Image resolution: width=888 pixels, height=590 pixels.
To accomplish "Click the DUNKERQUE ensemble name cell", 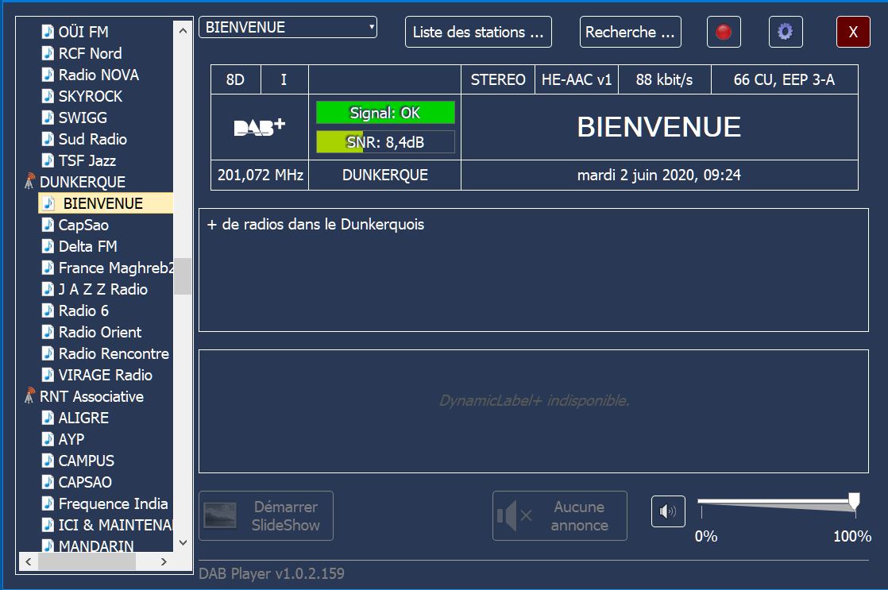I will (385, 175).
